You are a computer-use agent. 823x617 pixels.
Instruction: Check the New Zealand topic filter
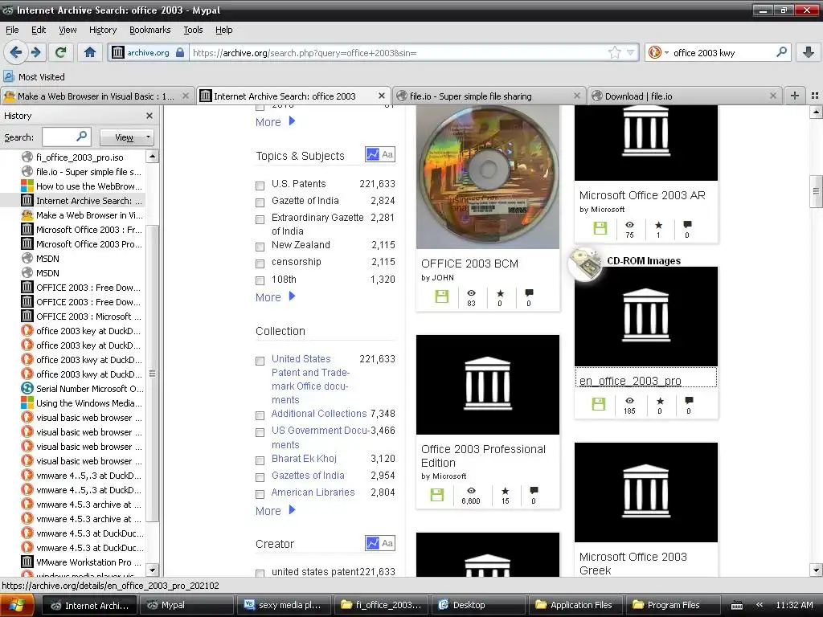coord(260,246)
